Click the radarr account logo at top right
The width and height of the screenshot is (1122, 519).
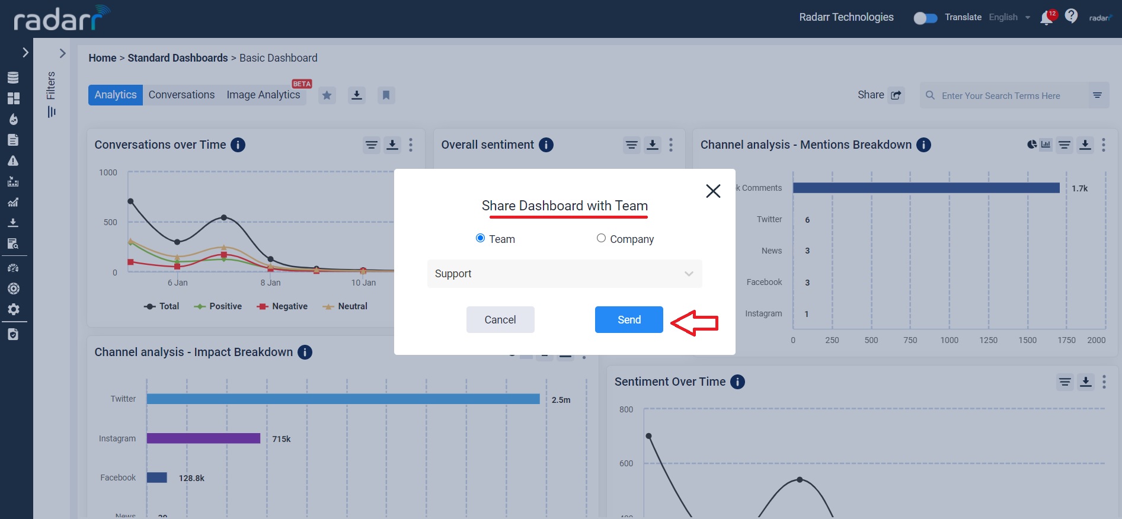[x=1100, y=17]
